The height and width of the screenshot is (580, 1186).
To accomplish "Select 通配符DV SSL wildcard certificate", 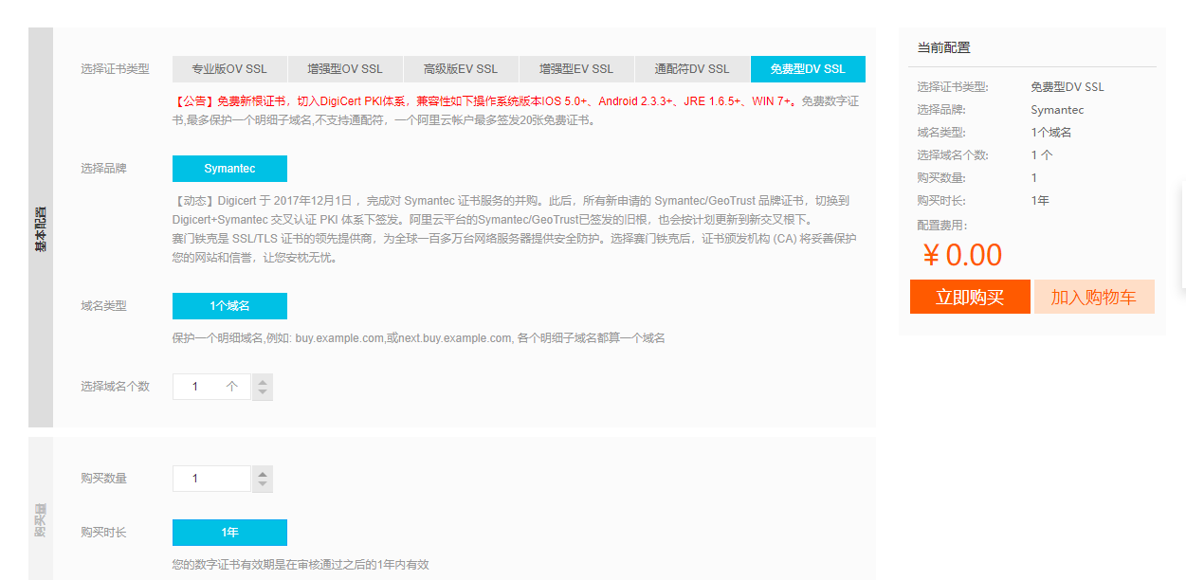I will (x=692, y=69).
